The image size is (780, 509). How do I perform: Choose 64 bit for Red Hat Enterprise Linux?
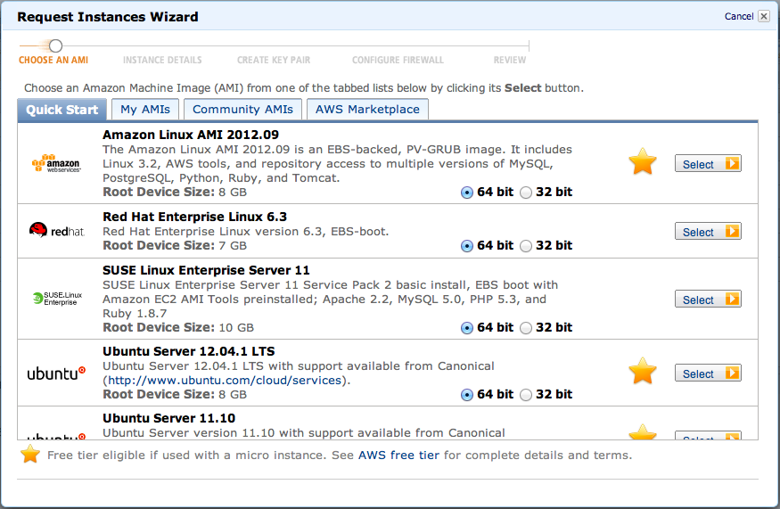coord(466,246)
